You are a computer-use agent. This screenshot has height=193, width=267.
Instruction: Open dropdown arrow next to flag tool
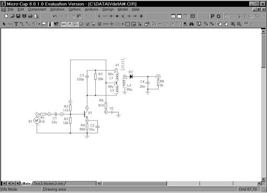tap(251, 24)
